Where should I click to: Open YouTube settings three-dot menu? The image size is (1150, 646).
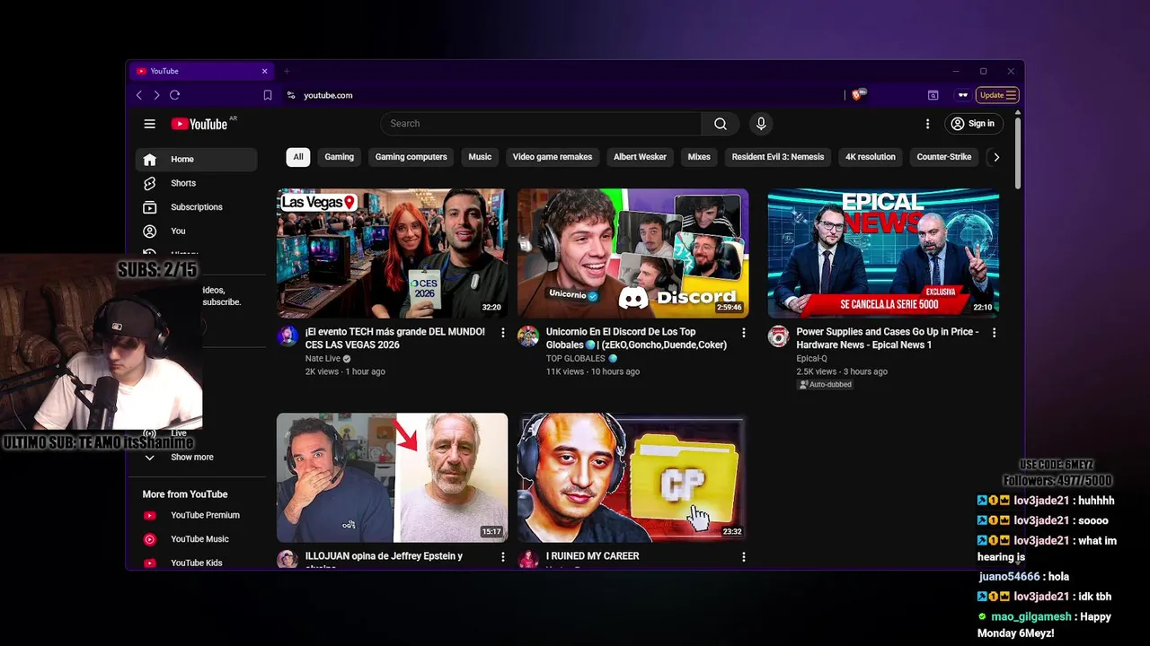927,124
